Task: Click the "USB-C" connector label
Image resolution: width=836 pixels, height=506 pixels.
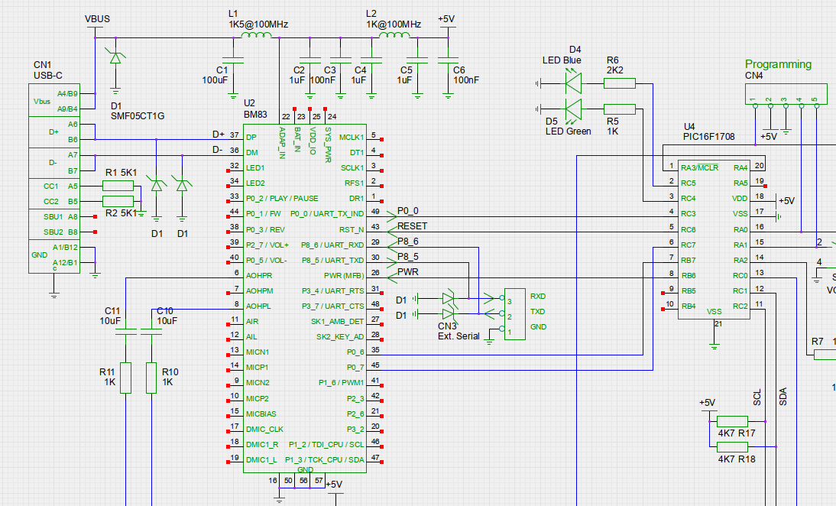Action: [x=48, y=76]
